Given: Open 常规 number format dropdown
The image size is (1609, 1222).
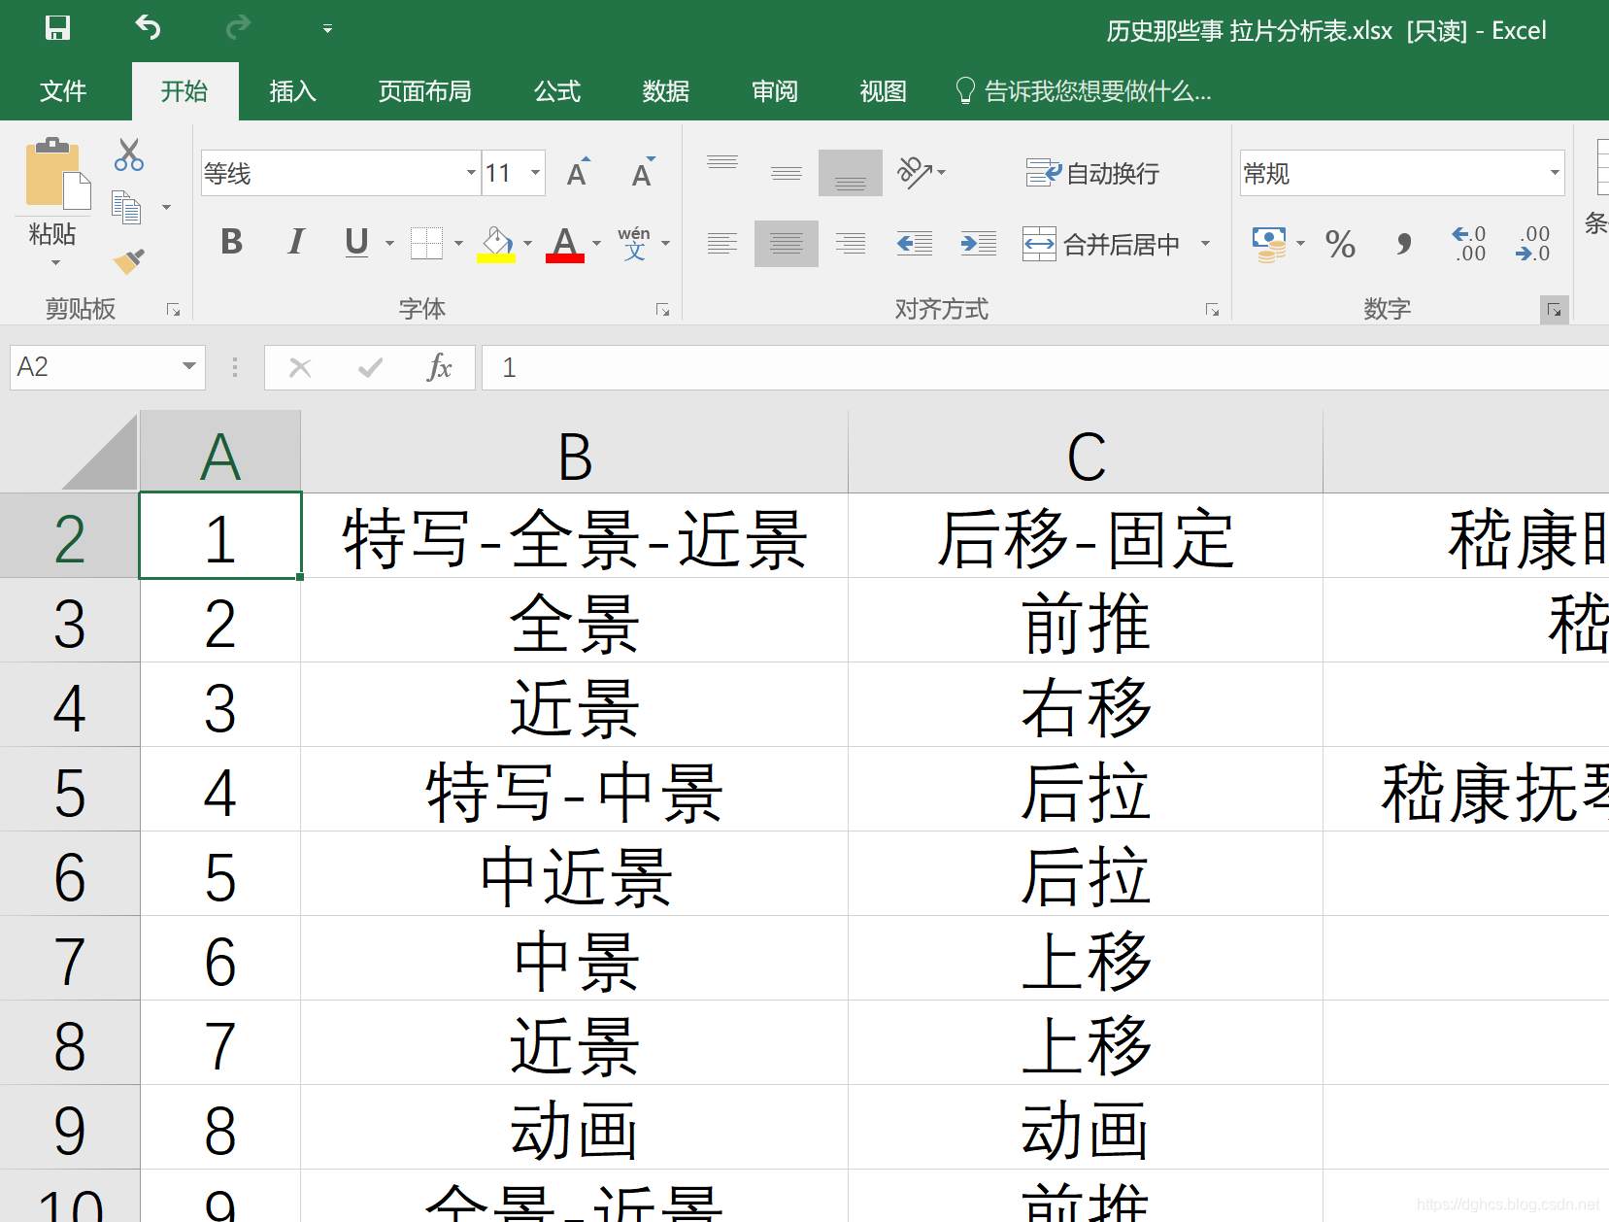Looking at the screenshot, I should point(1555,173).
